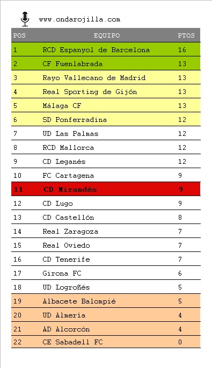
Task: Click the UD Almería team name
Action: 64,315
